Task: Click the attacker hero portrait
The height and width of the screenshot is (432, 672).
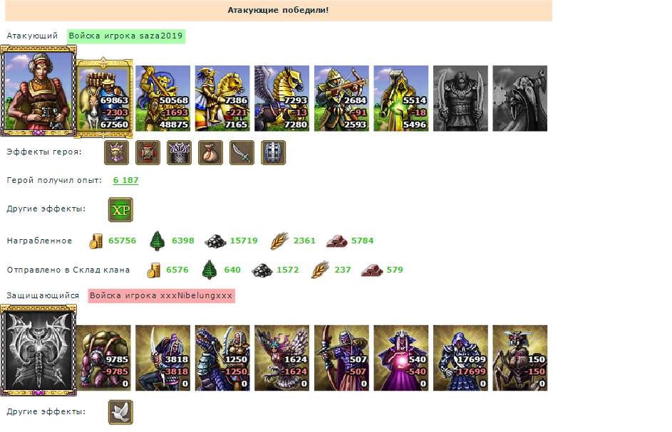Action: [38, 91]
